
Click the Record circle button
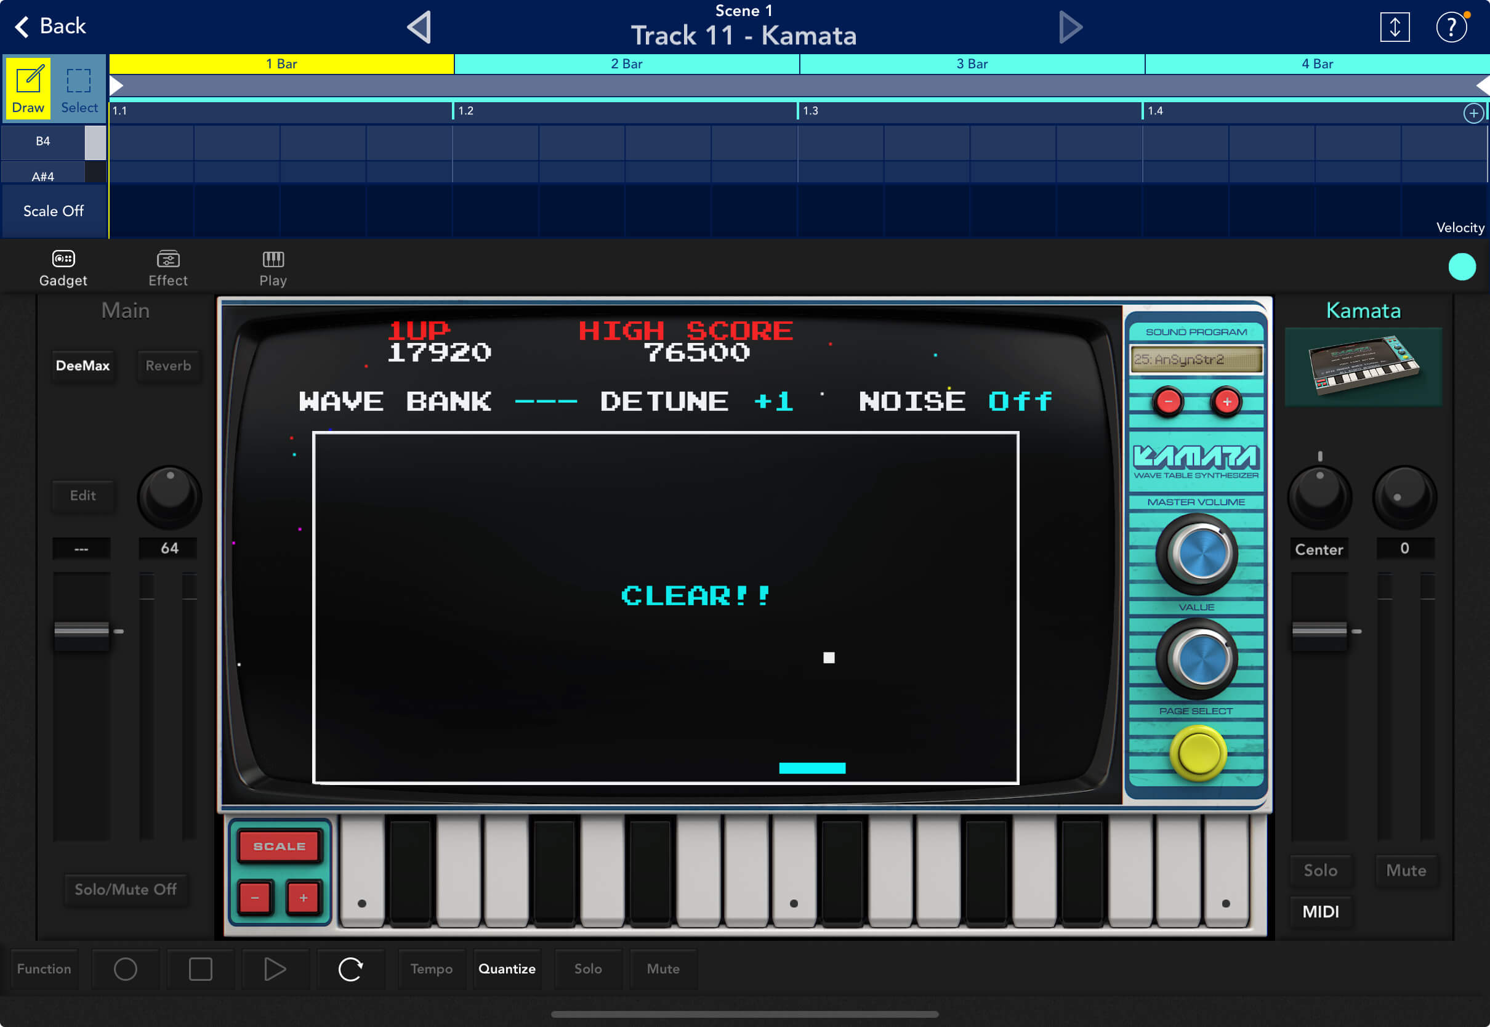pos(126,969)
